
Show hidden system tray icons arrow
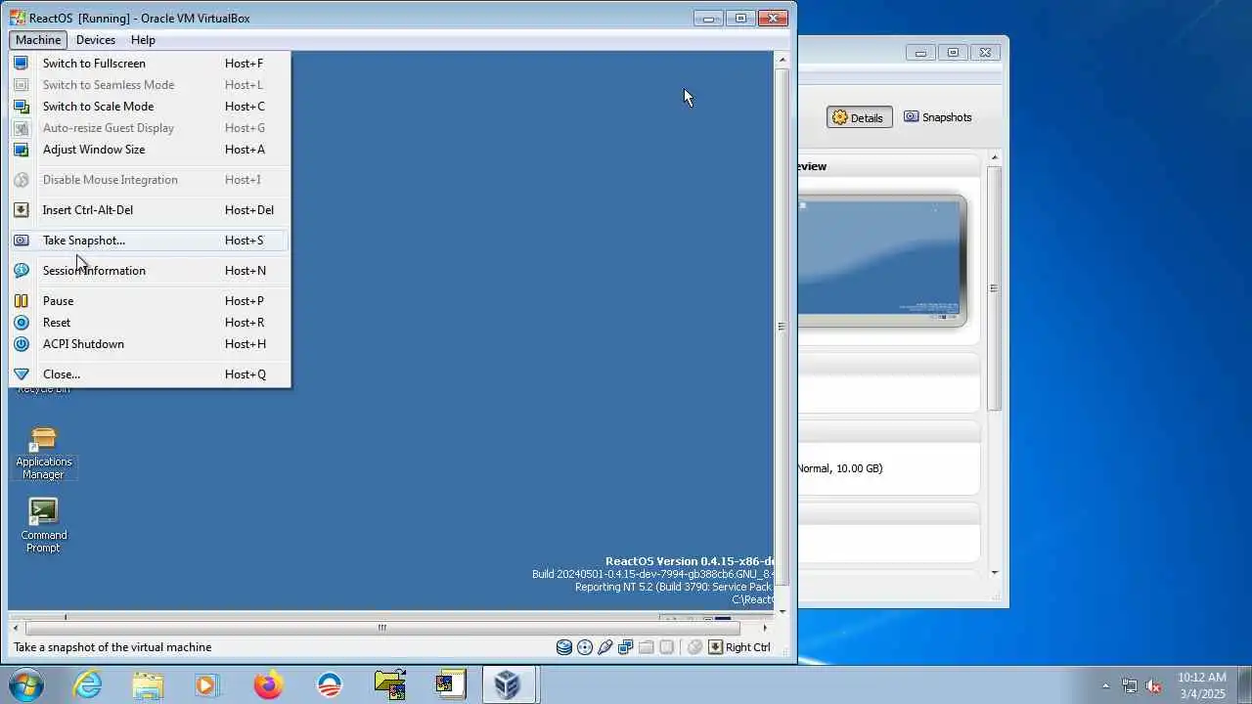(1106, 685)
